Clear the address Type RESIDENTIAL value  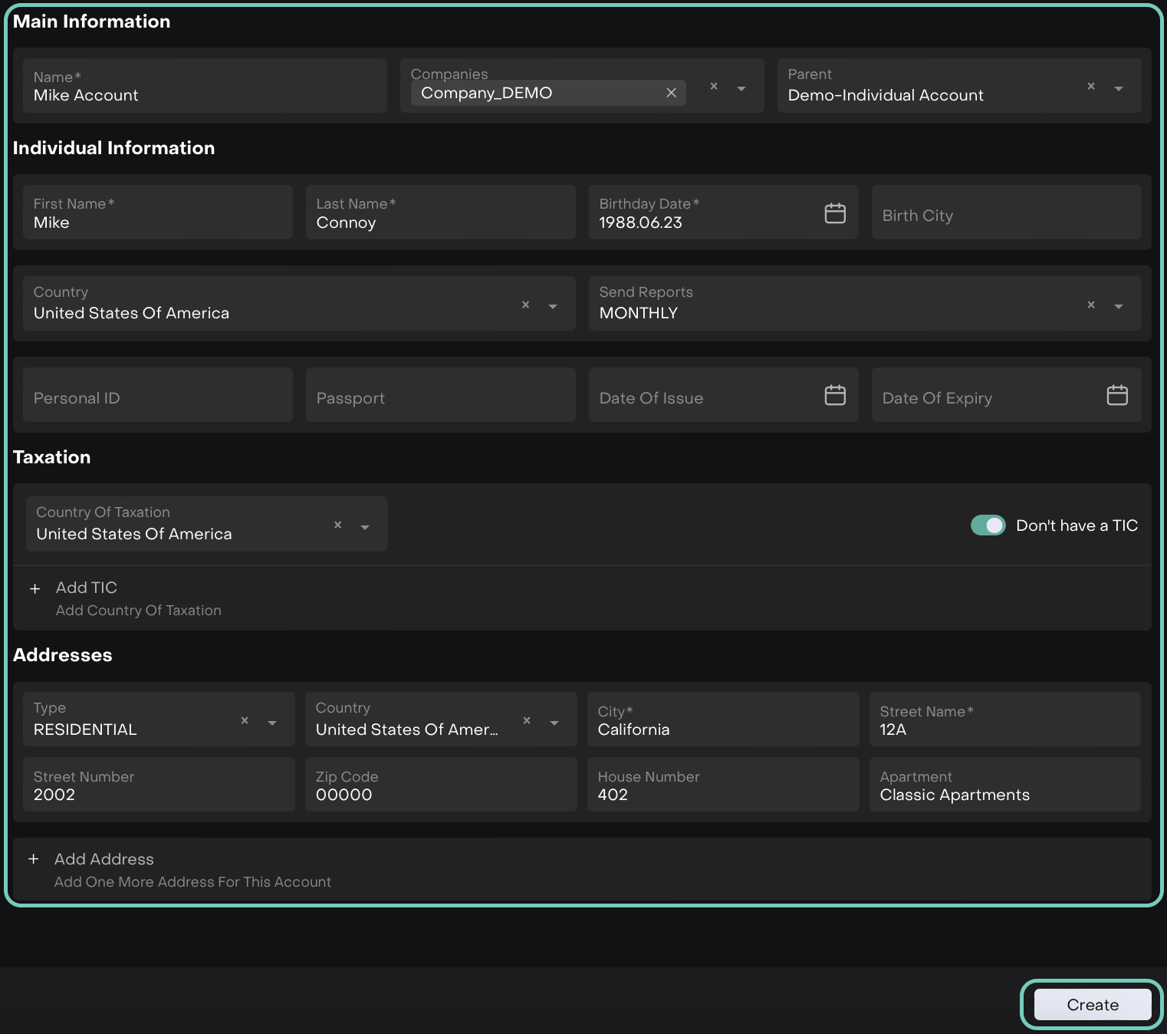click(245, 721)
